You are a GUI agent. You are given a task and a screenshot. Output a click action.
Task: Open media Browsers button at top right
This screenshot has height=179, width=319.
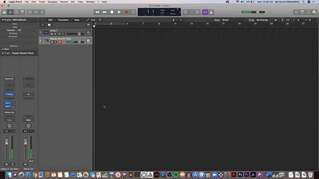pos(315,12)
